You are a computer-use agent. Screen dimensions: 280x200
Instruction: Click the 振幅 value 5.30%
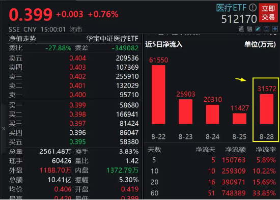[x=129, y=180]
